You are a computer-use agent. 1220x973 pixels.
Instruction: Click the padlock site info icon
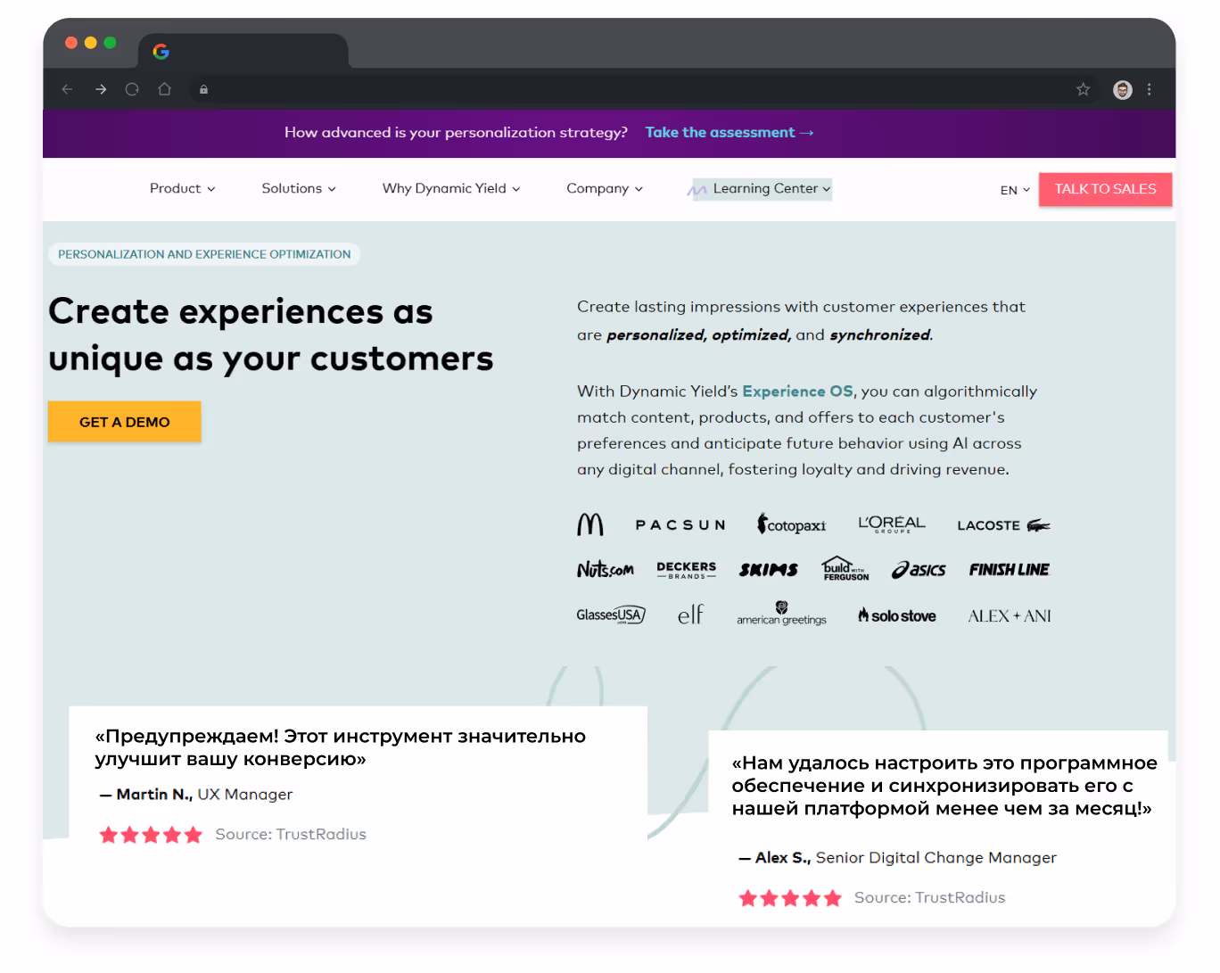point(203,89)
